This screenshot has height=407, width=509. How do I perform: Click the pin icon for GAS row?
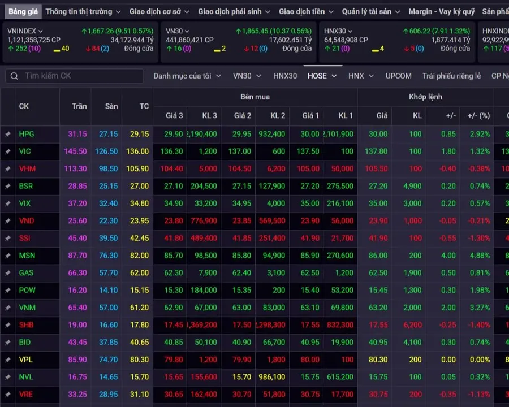(x=7, y=273)
